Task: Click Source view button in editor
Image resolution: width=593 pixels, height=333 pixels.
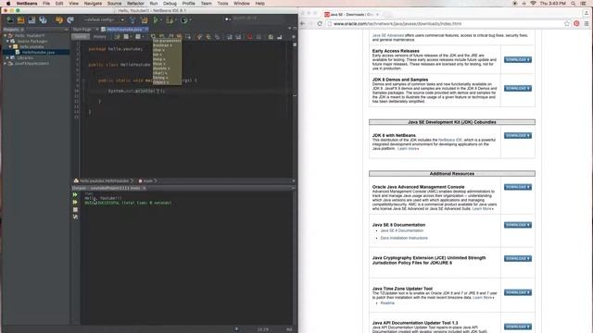Action: point(81,37)
